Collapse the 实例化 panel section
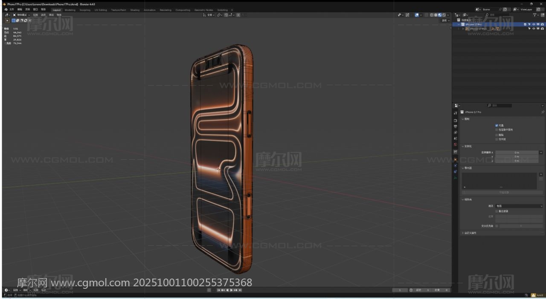This screenshot has width=546, height=299. 463,146
